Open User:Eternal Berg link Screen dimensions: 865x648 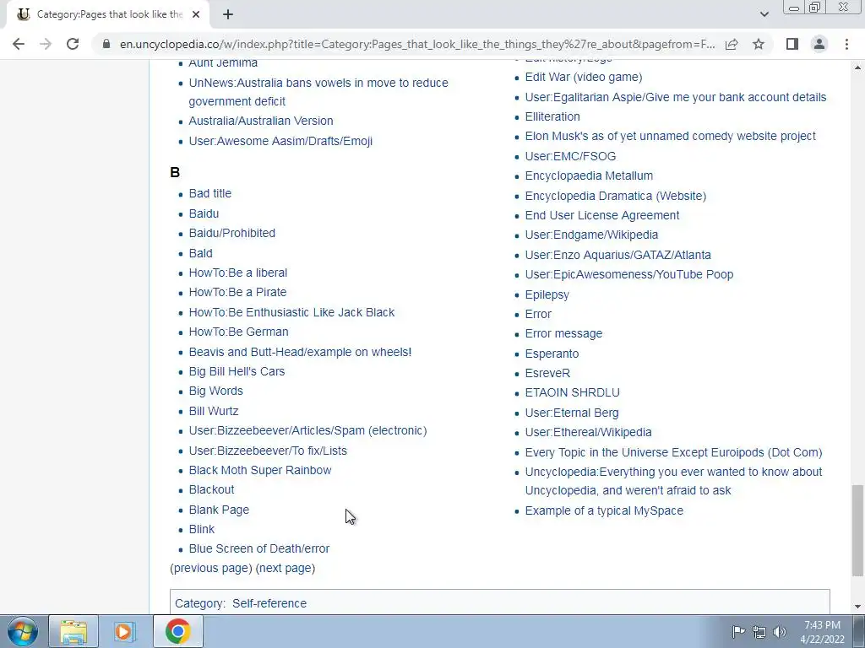[x=572, y=413]
